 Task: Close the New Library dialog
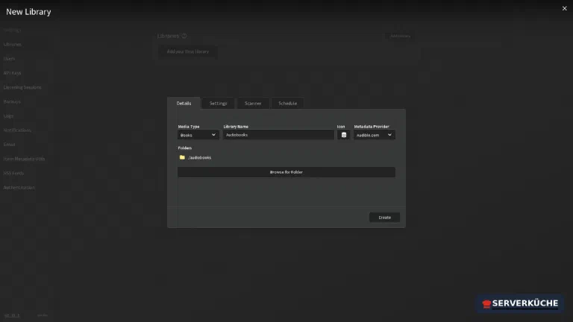564,8
